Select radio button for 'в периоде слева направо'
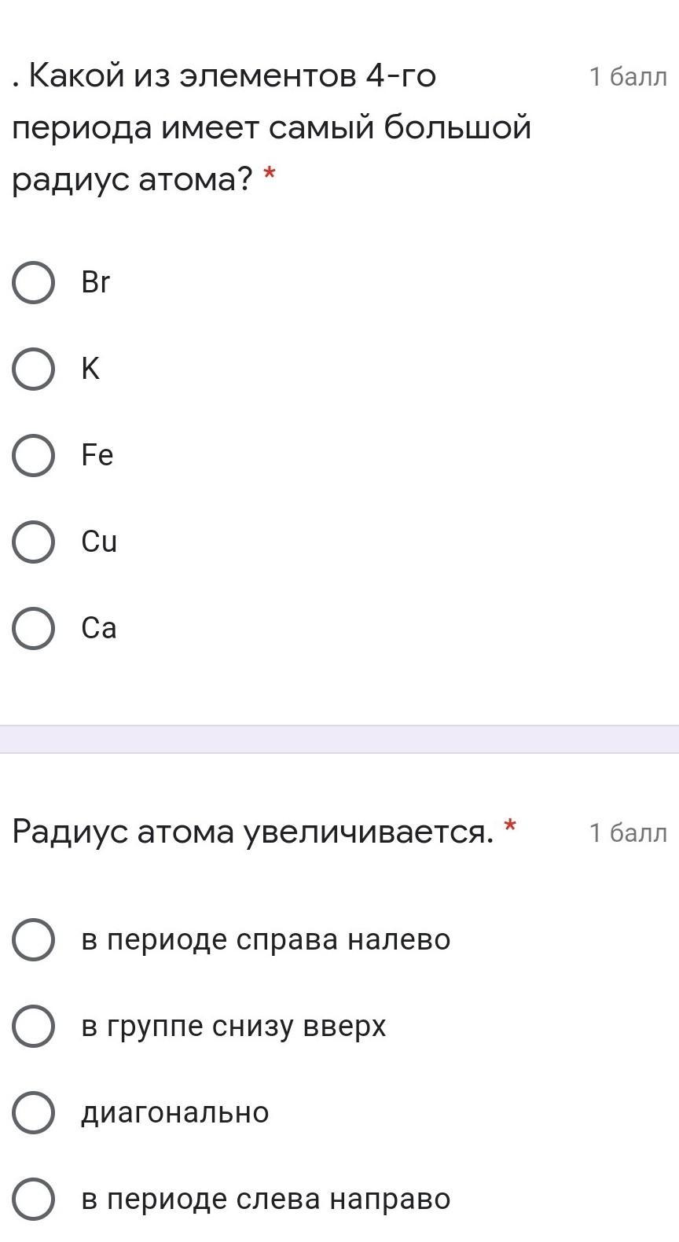Screen dimensions: 679x1242 (34, 1200)
